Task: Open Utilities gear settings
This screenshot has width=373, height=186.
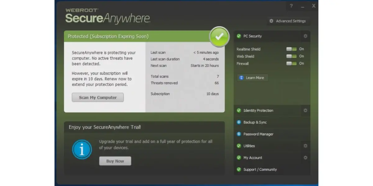Action: pos(305,146)
